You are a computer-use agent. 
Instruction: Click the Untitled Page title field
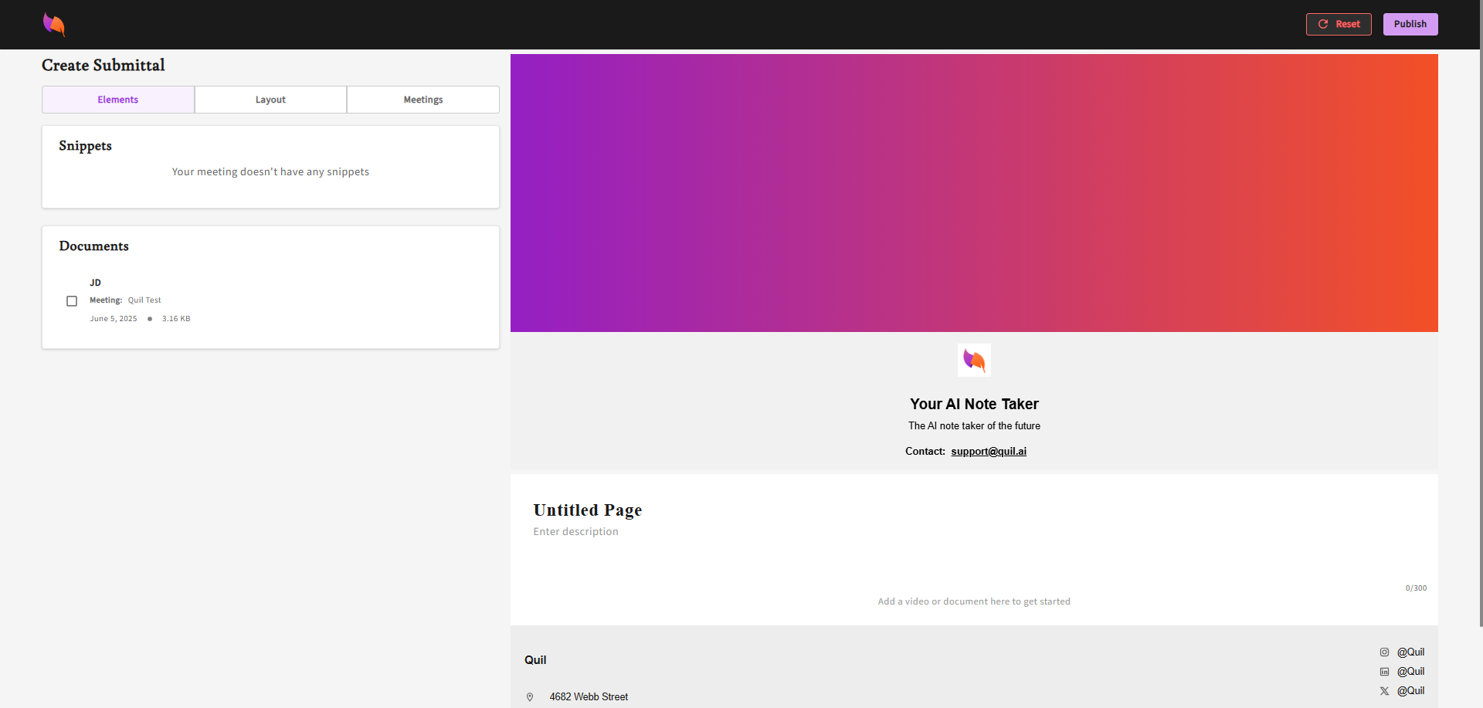pyautogui.click(x=588, y=510)
